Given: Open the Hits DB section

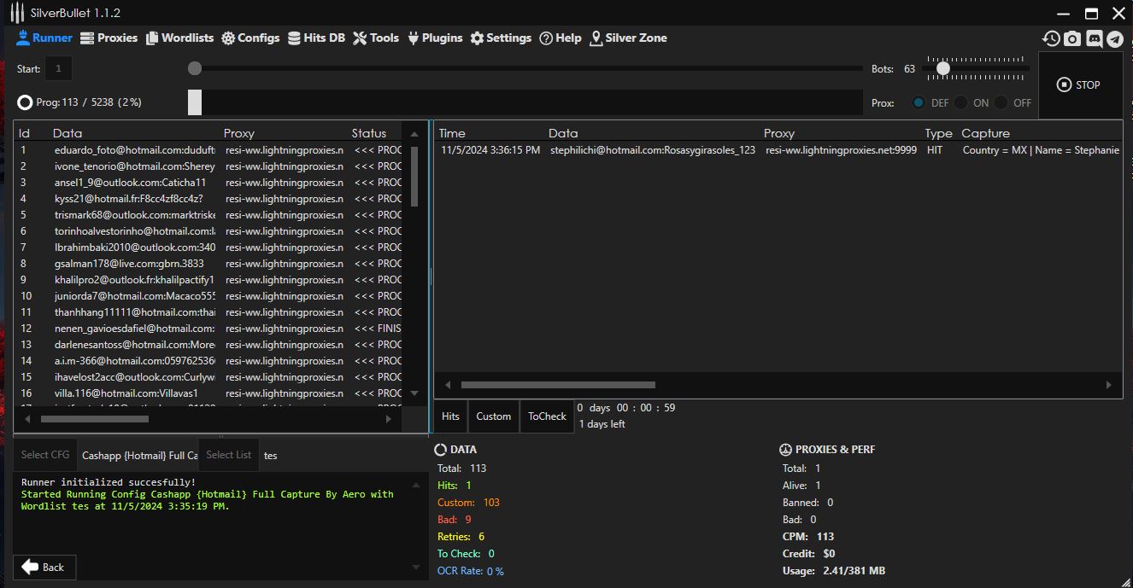Looking at the screenshot, I should click(316, 38).
